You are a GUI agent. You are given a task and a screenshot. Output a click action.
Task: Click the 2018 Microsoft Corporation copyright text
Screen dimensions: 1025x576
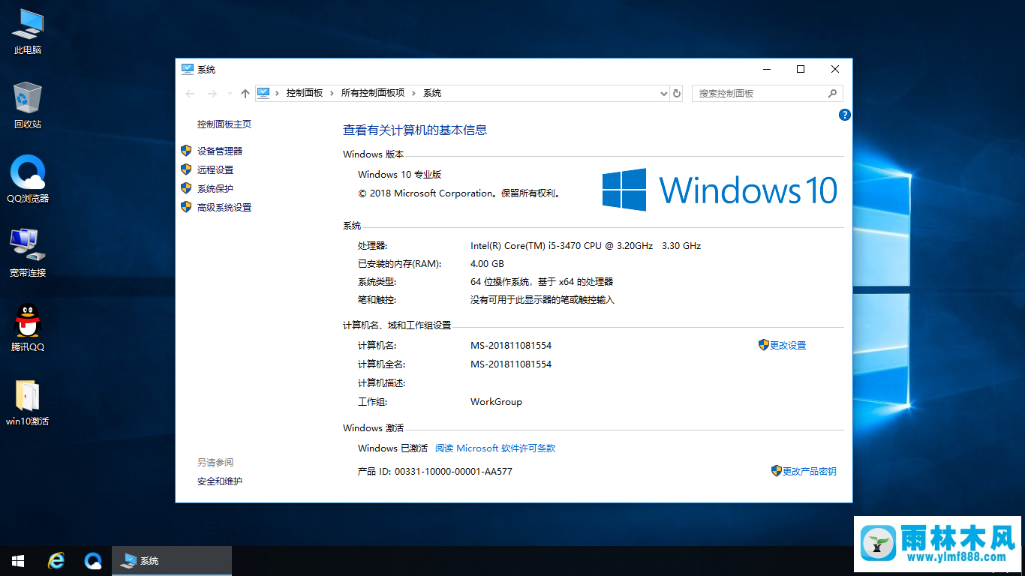point(460,193)
